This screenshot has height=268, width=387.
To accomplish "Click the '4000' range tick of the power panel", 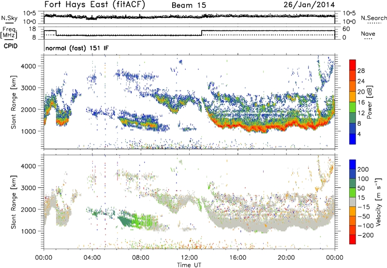I will coord(29,66).
